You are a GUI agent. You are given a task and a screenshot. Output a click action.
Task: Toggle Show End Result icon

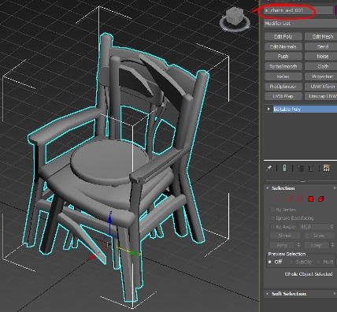click(284, 168)
